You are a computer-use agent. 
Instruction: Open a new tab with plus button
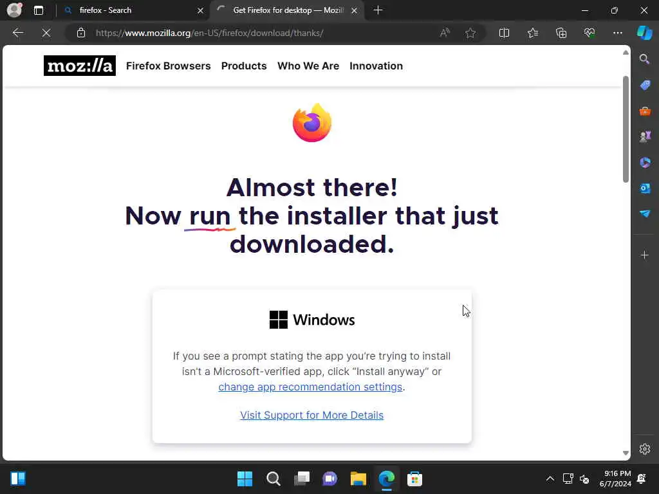point(378,10)
